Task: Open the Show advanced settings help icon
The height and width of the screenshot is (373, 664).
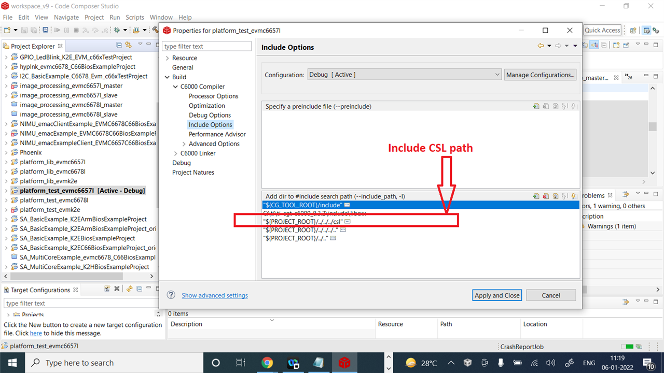Action: click(171, 295)
